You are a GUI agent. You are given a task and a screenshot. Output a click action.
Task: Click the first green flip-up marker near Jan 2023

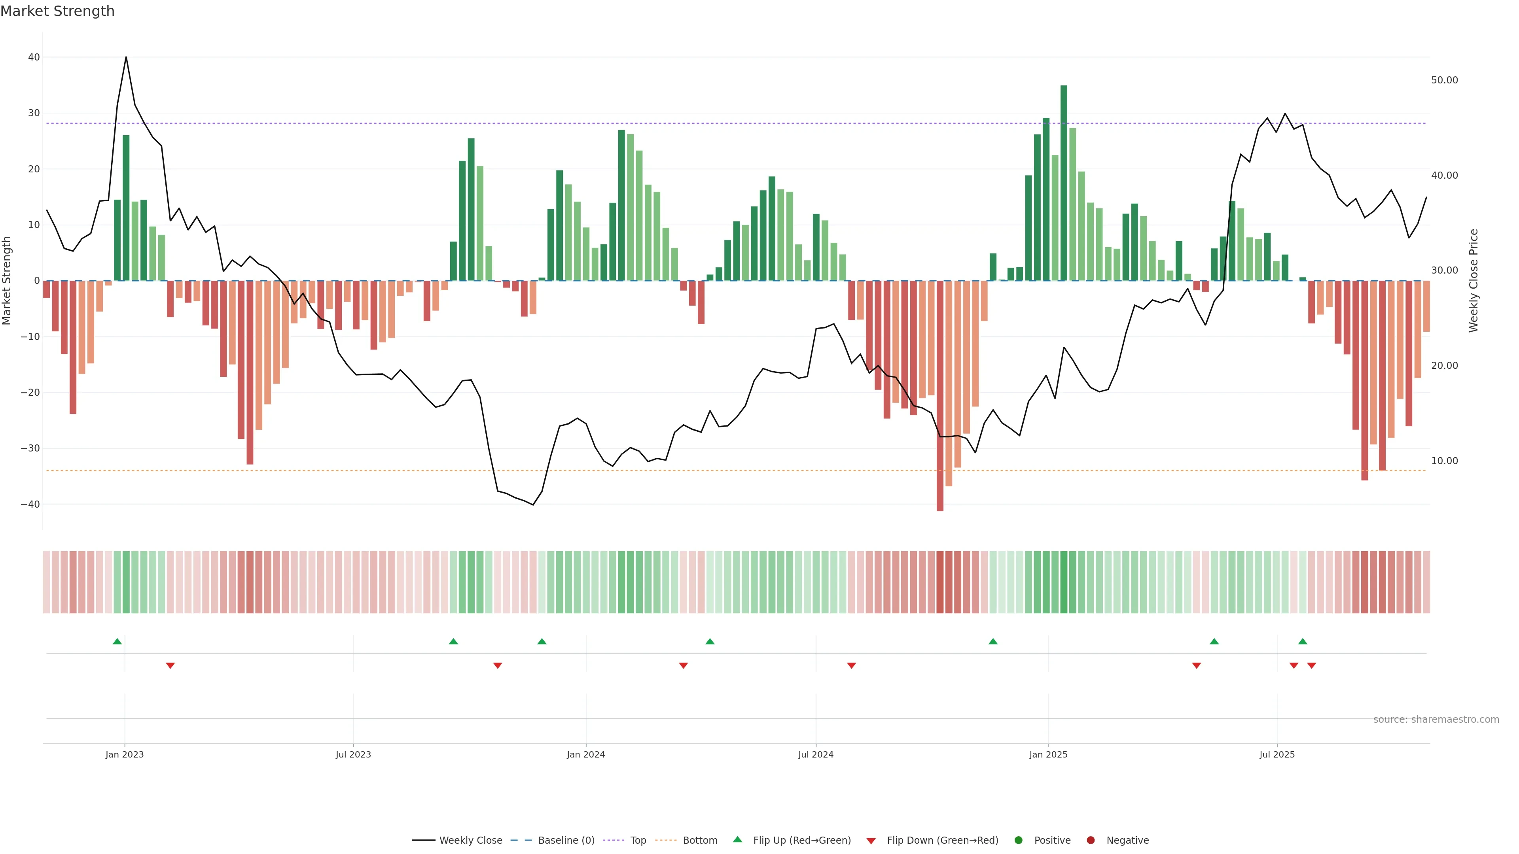[x=117, y=641]
